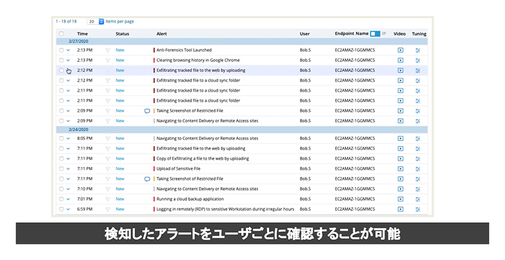The image size is (505, 260).
Task: Click flag icon on 8:05 PM alert row
Action: point(107,138)
